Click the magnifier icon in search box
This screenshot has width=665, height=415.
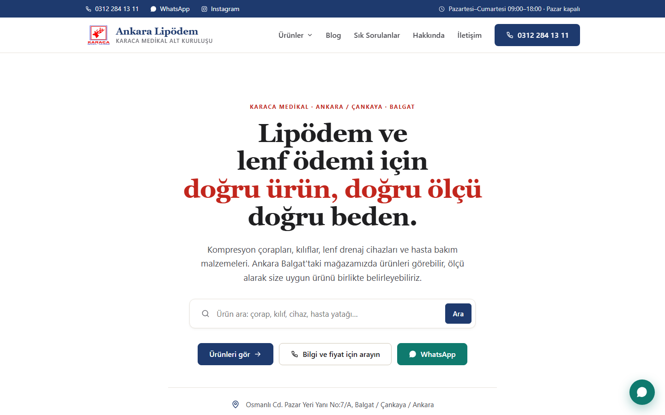[x=206, y=314]
